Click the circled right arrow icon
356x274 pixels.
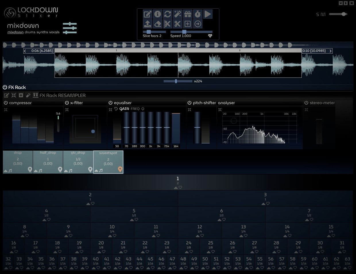[x=198, y=24]
